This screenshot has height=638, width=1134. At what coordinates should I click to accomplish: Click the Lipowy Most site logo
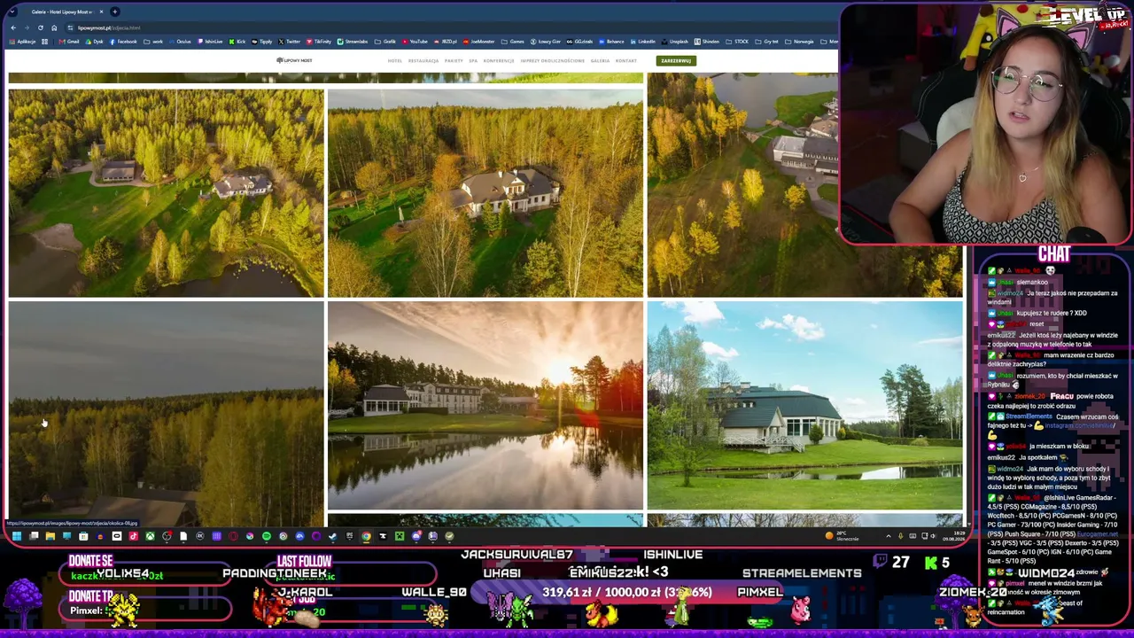(294, 60)
